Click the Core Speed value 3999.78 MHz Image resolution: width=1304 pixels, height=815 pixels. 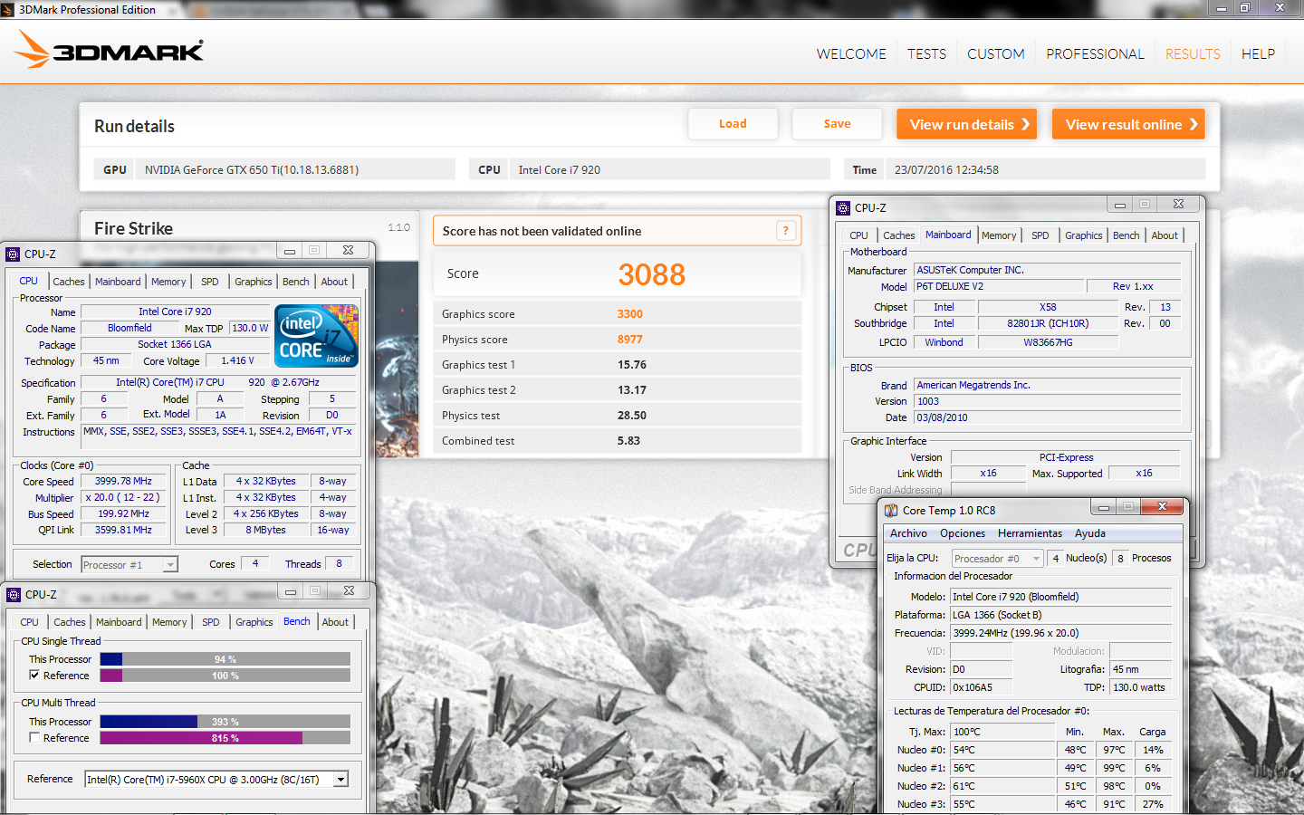click(123, 481)
